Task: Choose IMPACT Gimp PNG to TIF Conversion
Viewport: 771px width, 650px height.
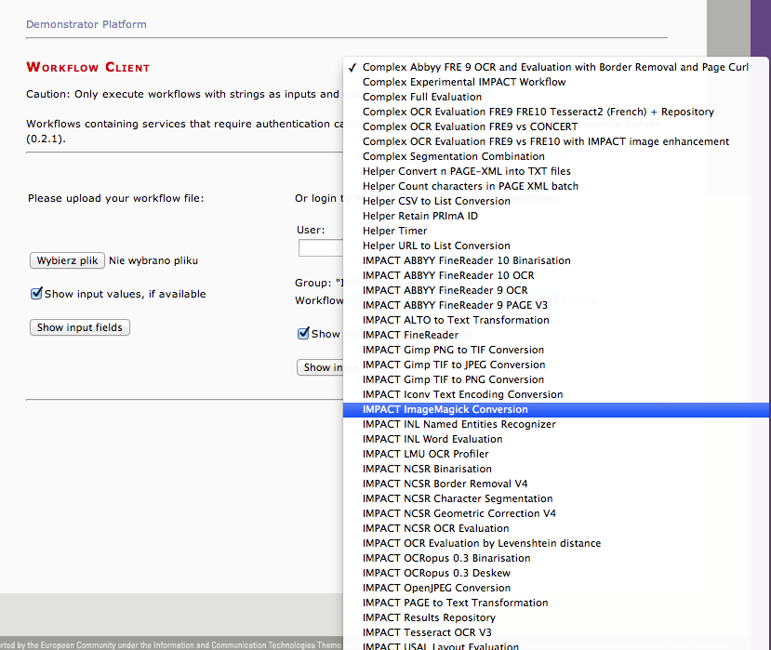Action: click(x=555, y=350)
